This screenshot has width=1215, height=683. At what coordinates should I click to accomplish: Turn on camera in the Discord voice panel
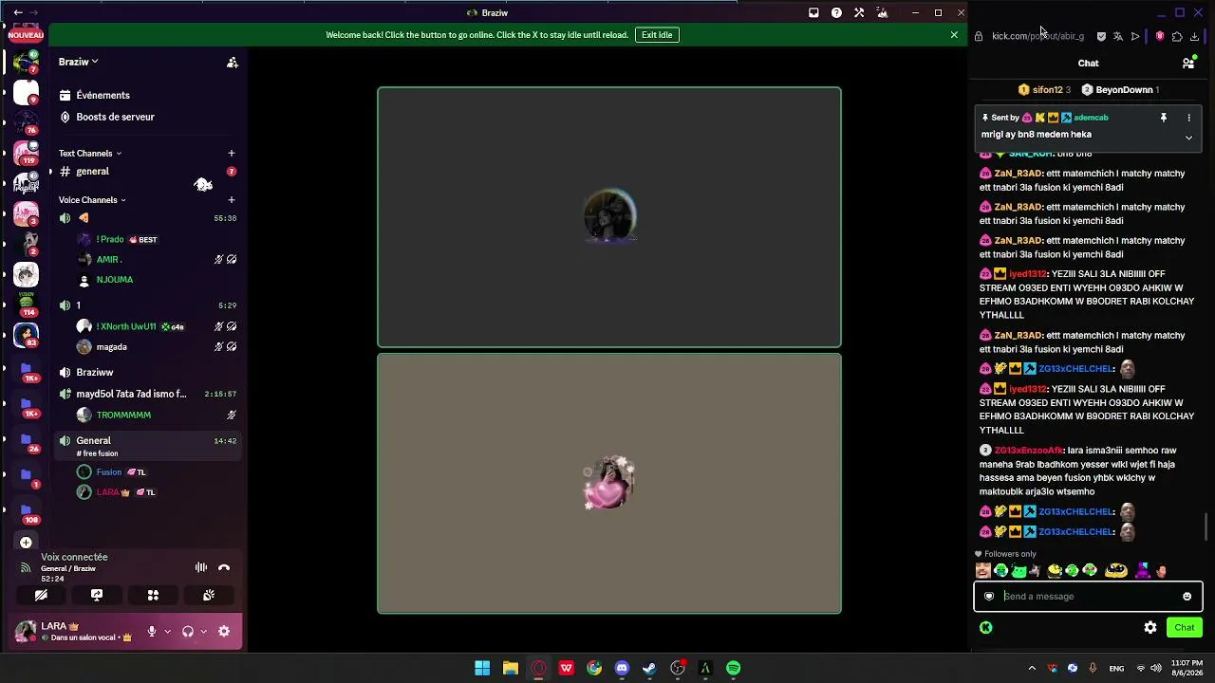coord(41,595)
